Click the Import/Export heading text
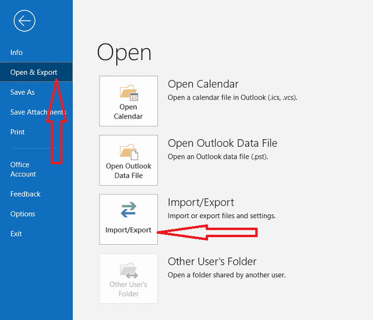 coord(201,203)
